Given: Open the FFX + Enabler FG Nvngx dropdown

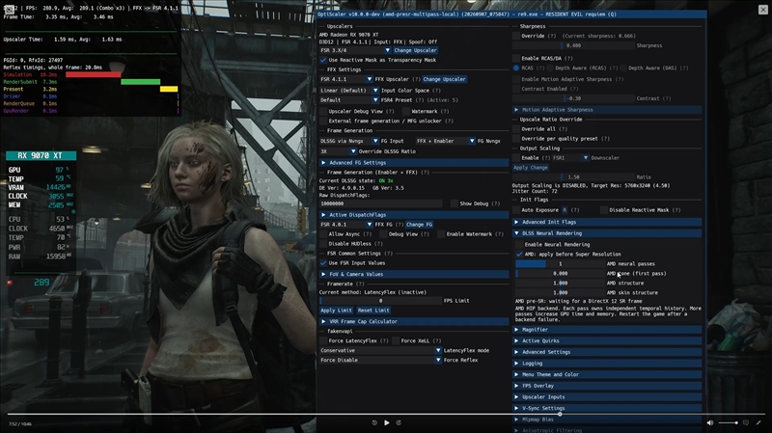Looking at the screenshot, I should point(446,141).
